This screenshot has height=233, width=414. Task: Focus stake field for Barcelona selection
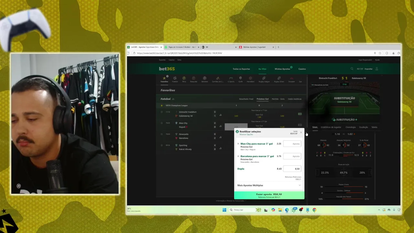[x=292, y=156]
